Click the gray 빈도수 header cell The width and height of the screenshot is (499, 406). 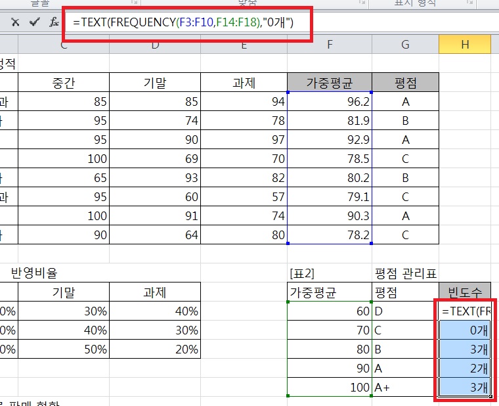[464, 292]
